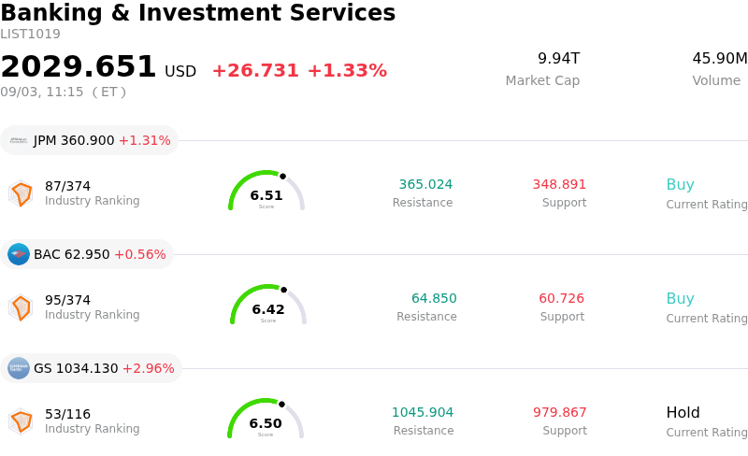Screen dimensions: 748x456
Task: Click the JPM Buy current rating
Action: [x=681, y=184]
